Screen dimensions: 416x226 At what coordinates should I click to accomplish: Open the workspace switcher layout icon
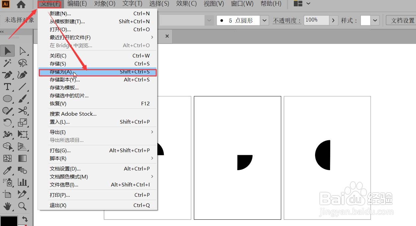[x=298, y=4]
